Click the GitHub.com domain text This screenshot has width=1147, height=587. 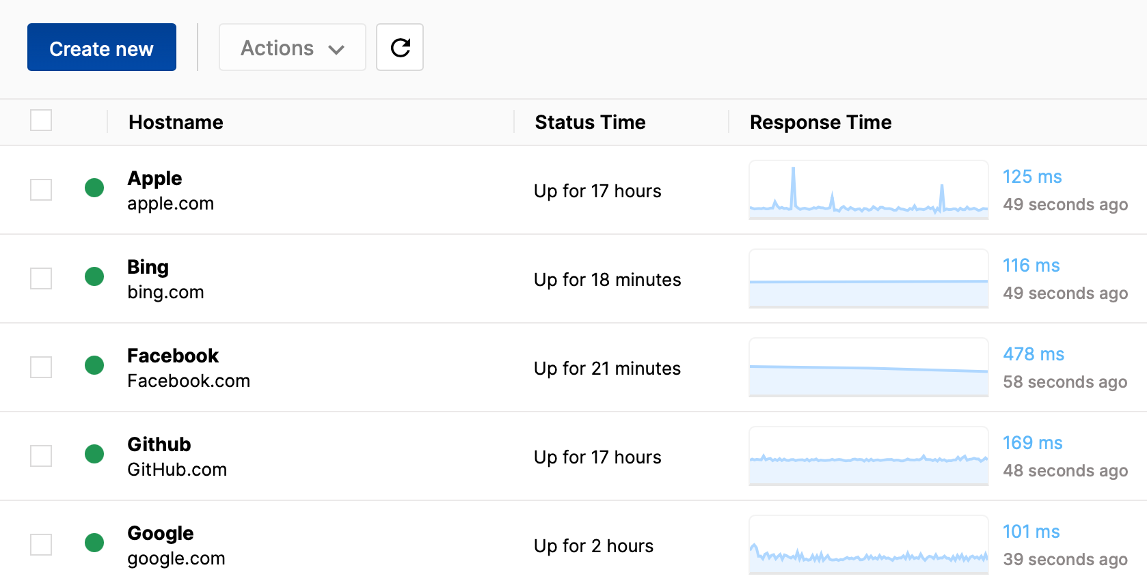point(177,470)
